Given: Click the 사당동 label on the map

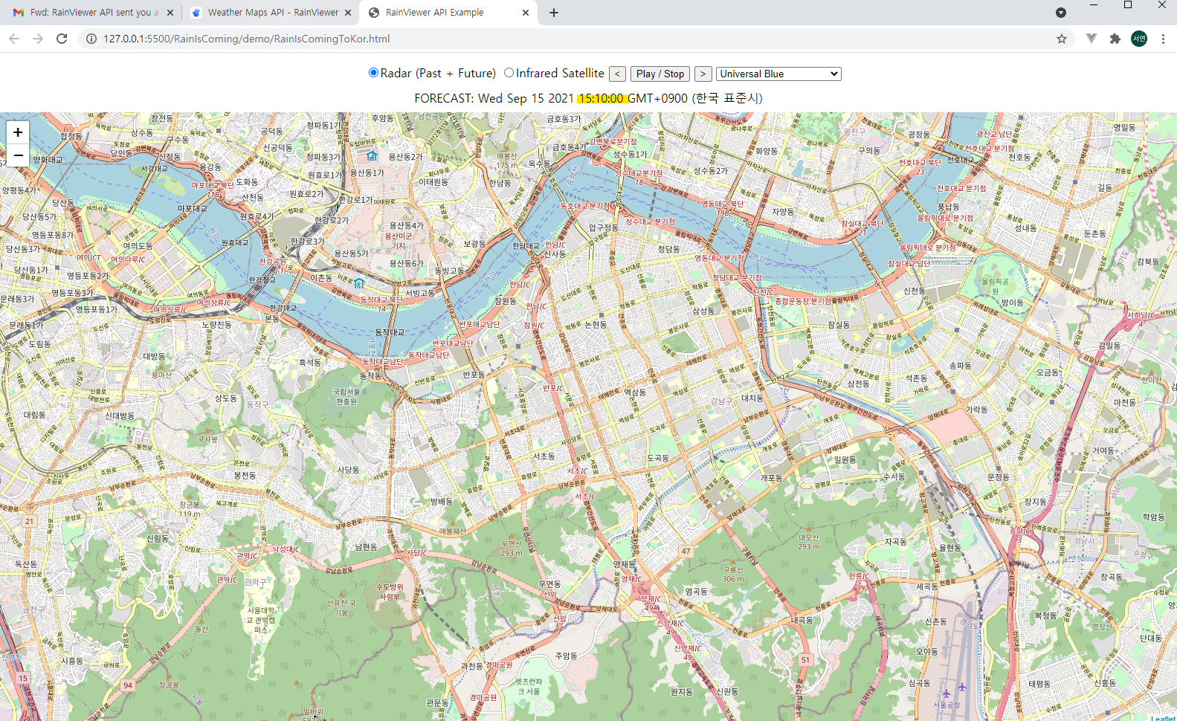Looking at the screenshot, I should pos(348,470).
